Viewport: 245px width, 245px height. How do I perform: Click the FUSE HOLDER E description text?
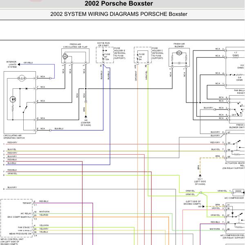[120, 53]
